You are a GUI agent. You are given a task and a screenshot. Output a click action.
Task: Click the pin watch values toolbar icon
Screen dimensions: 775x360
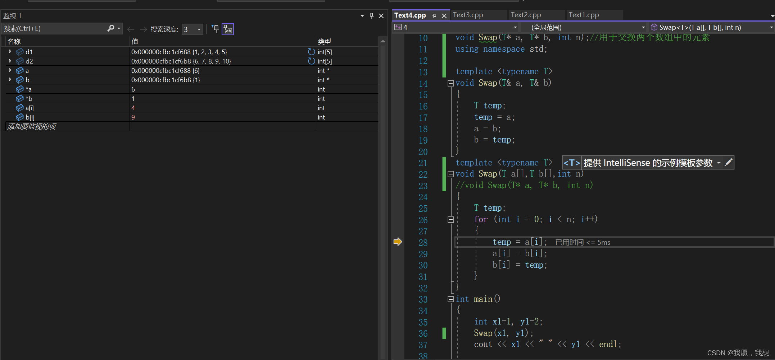(x=215, y=29)
